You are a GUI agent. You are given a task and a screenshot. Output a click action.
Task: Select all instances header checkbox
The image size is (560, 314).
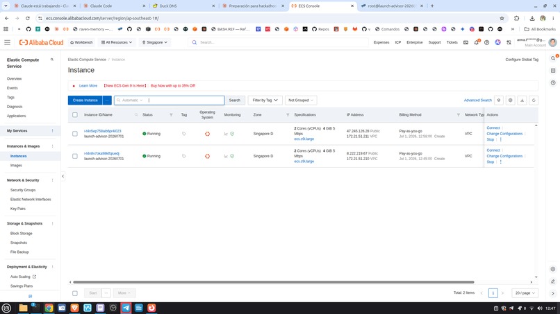pyautogui.click(x=75, y=115)
